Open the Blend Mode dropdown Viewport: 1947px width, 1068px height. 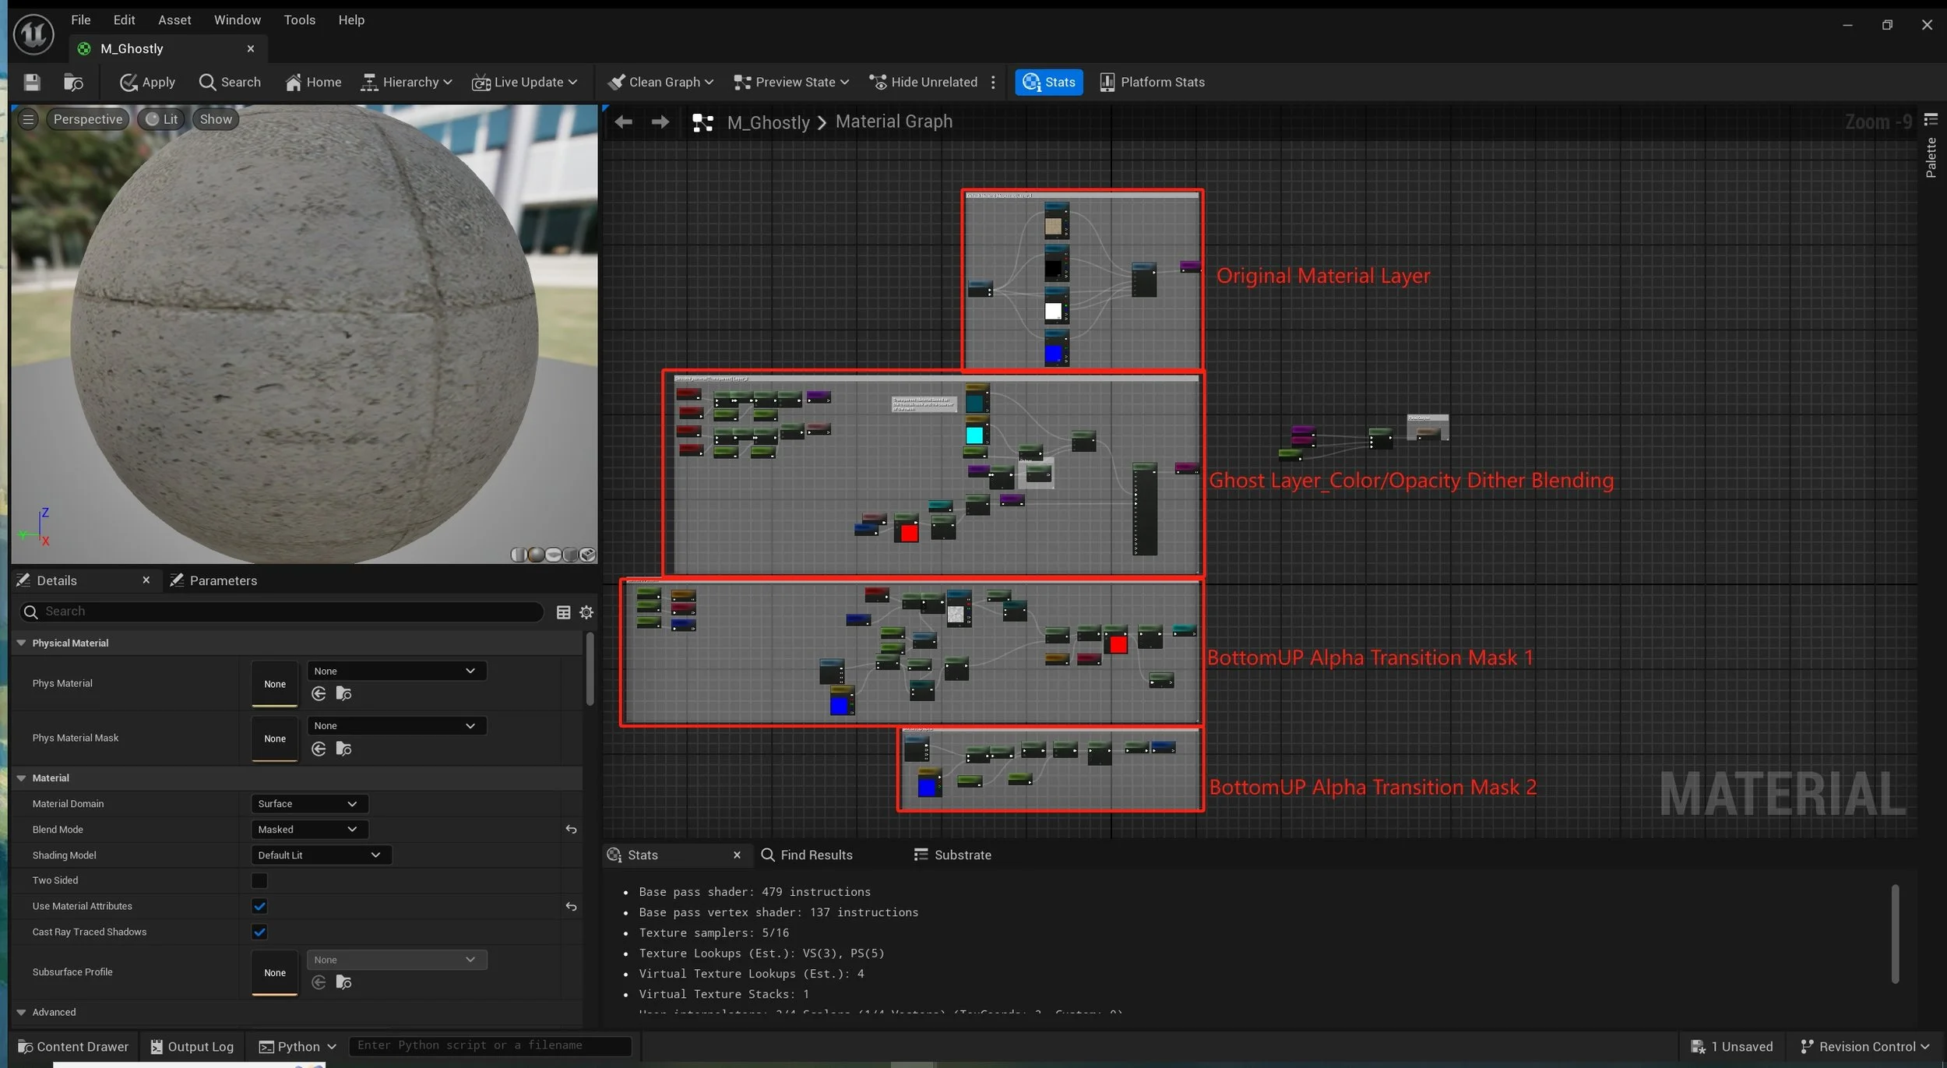pos(308,829)
